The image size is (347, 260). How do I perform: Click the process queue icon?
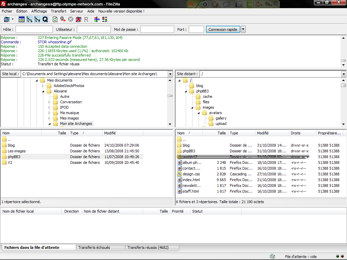coord(63,20)
